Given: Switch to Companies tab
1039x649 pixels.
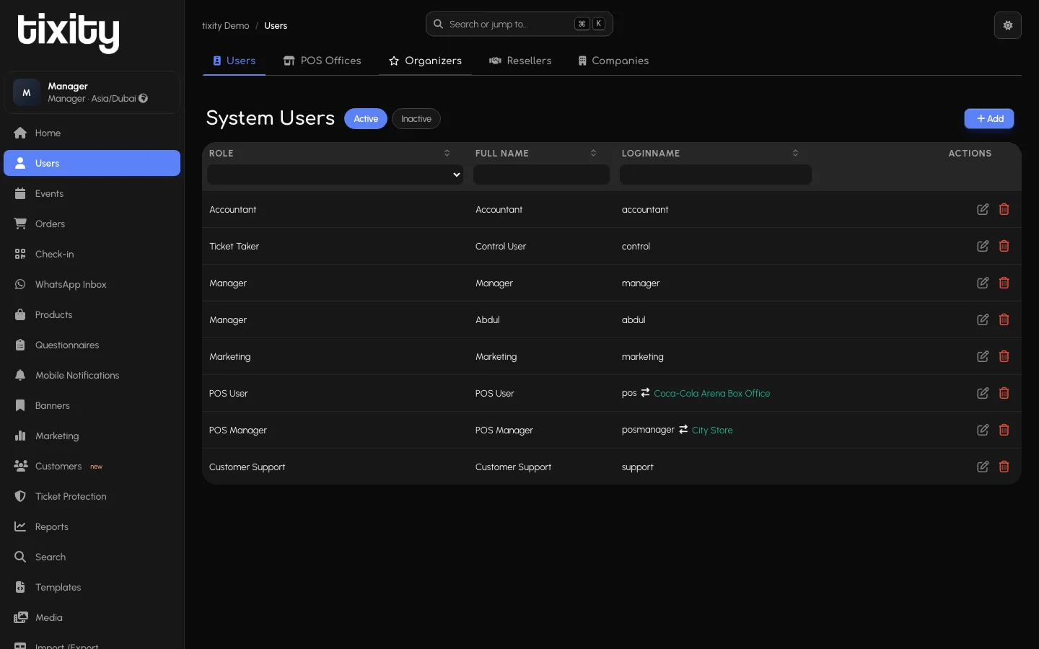Looking at the screenshot, I should (613, 61).
